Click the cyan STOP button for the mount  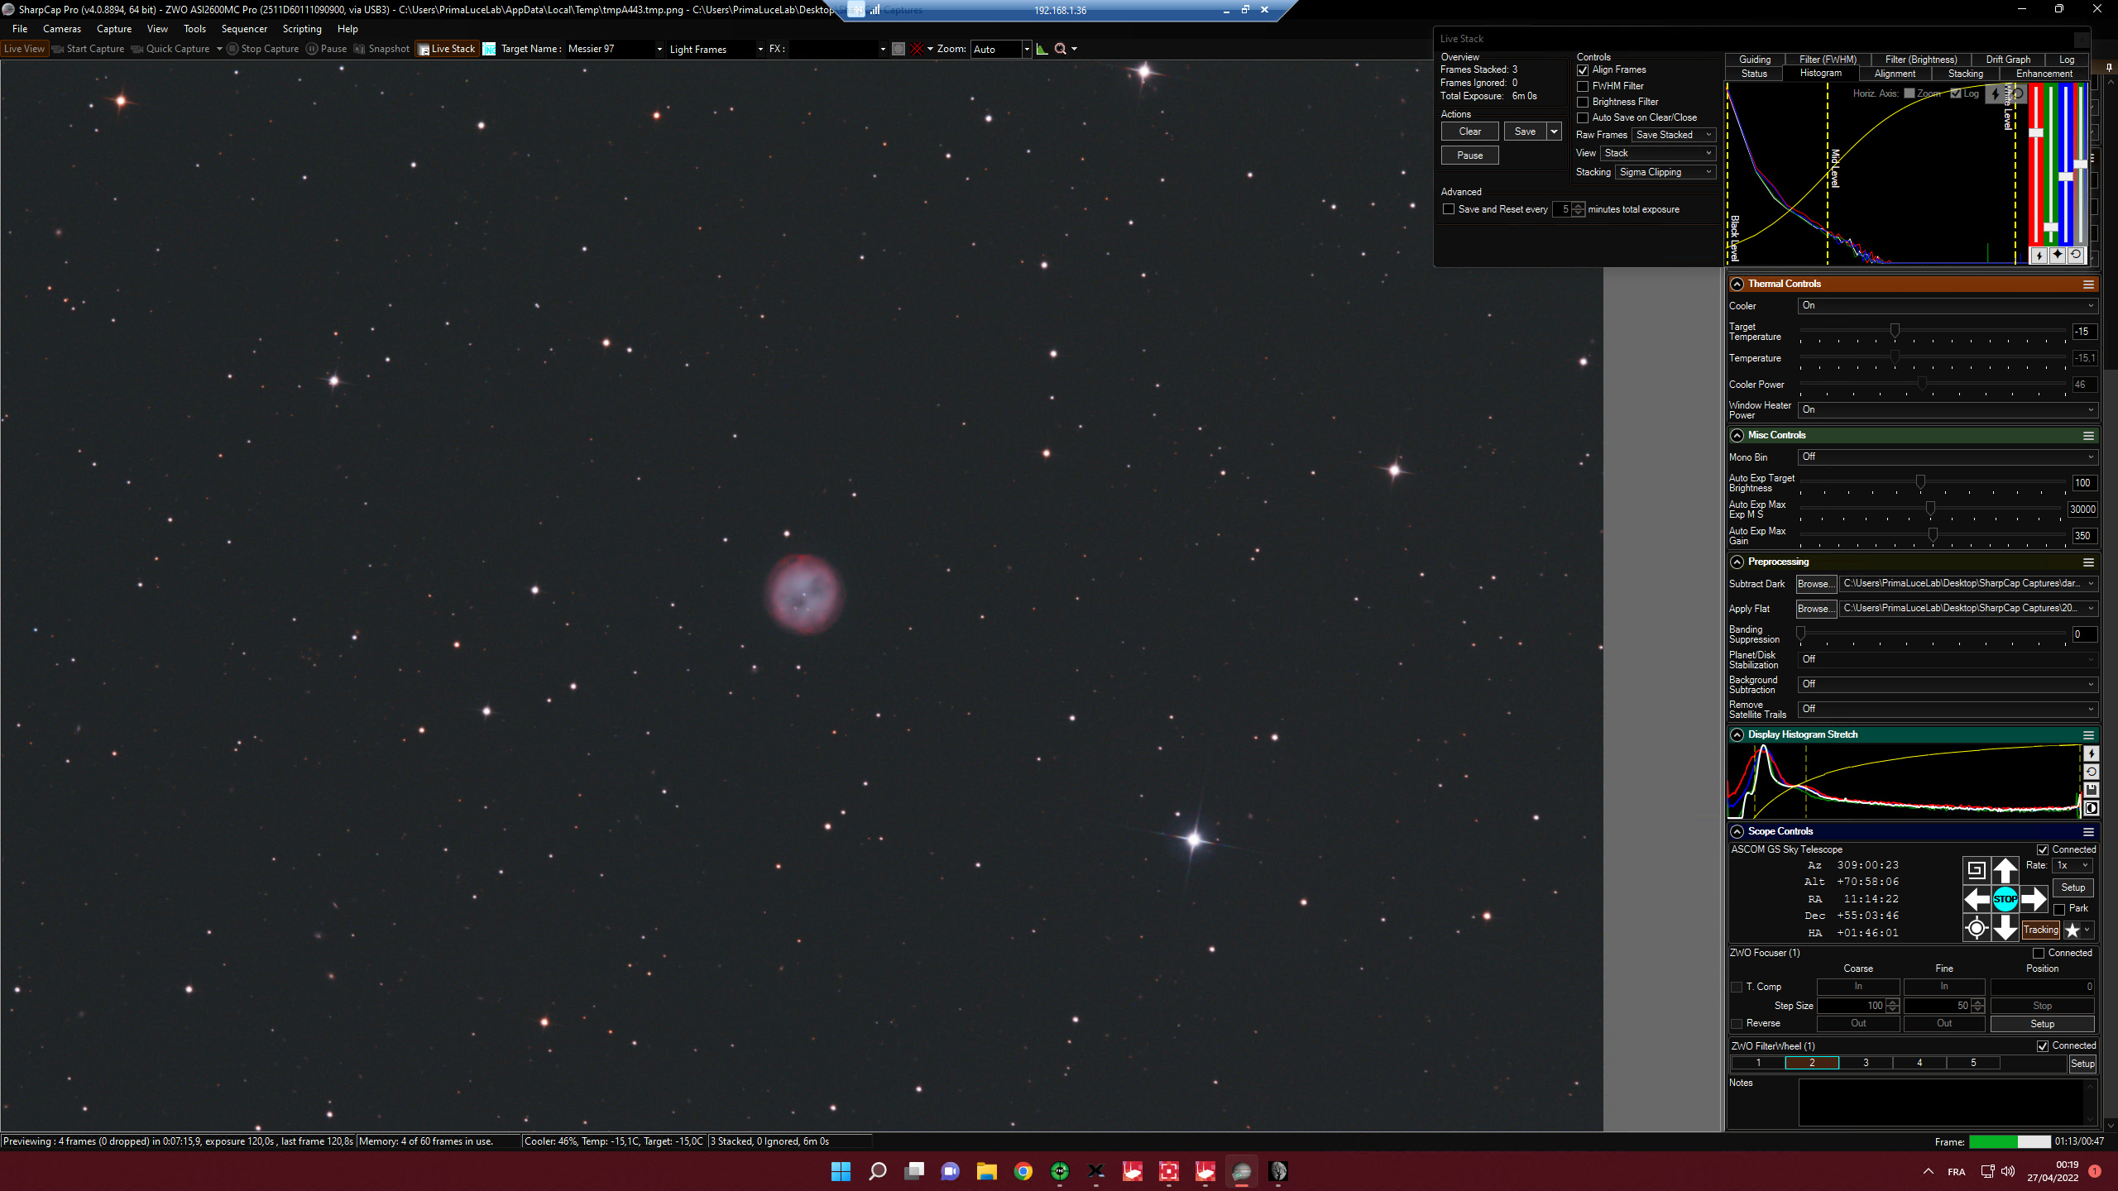point(2005,899)
